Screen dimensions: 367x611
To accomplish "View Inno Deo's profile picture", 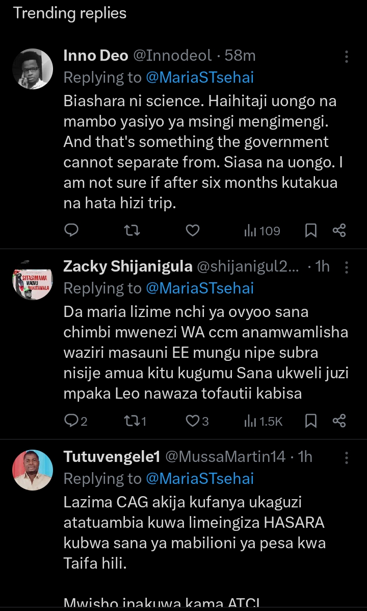I will tap(33, 69).
